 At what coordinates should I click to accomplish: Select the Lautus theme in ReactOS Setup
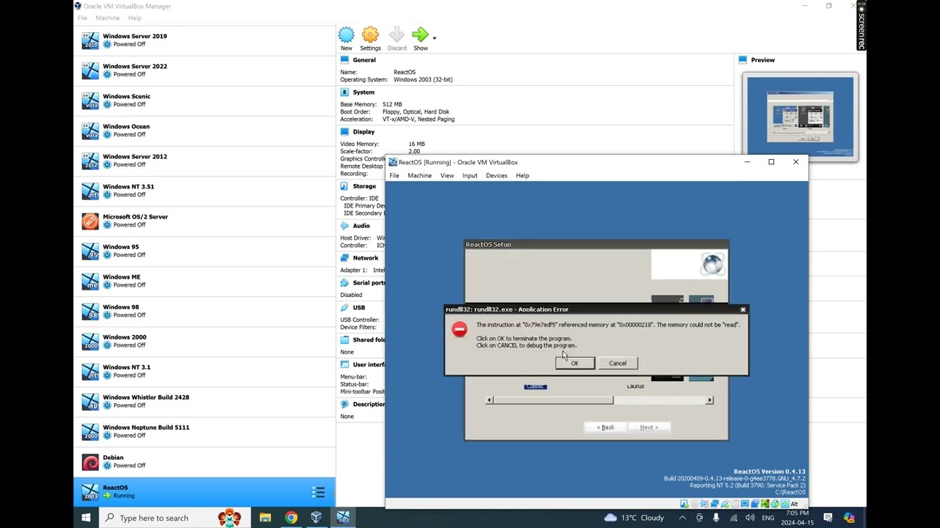(x=636, y=386)
